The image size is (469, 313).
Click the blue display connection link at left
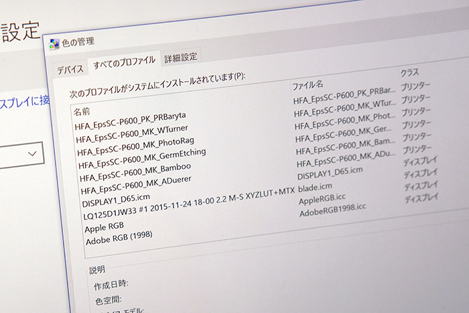coord(24,102)
